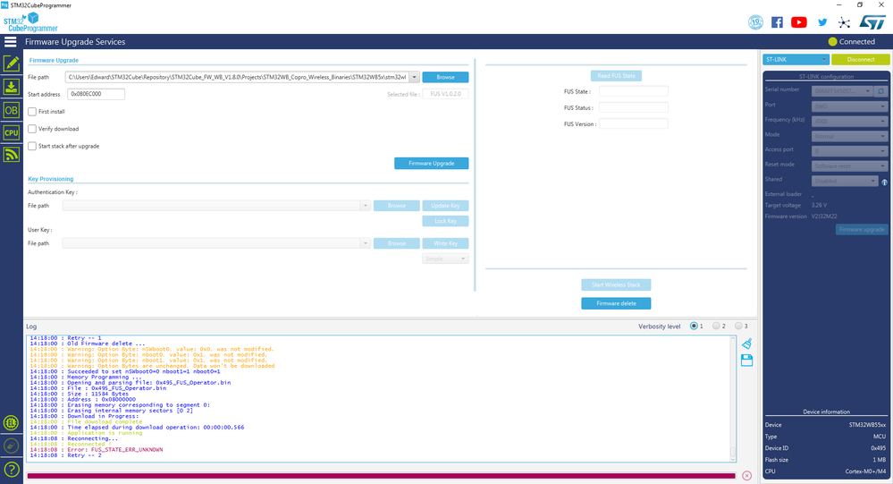893x484 pixels.
Task: Click ST-LINK Firmware upgrade button
Action: pyautogui.click(x=862, y=229)
